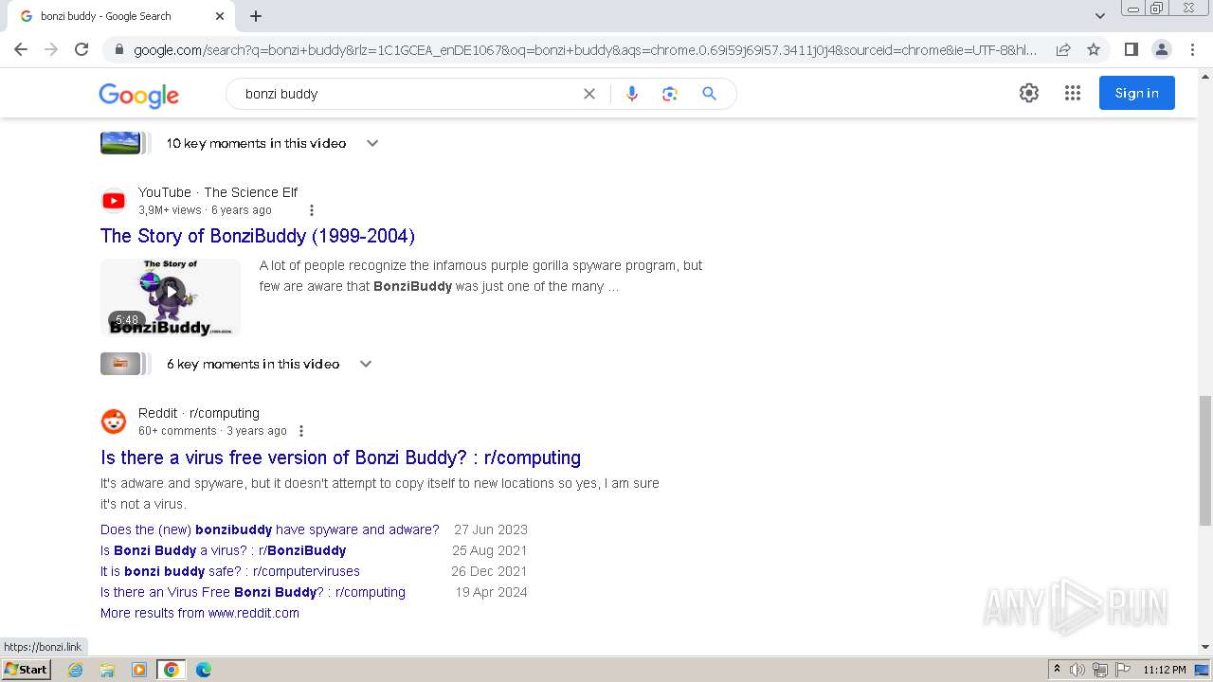View site information lock icon
Screen dimensions: 1213x682
click(118, 49)
